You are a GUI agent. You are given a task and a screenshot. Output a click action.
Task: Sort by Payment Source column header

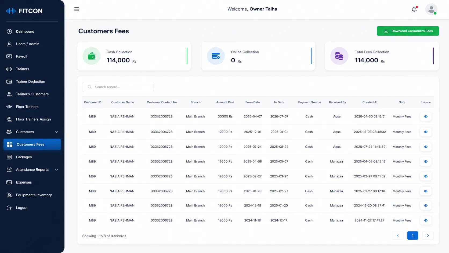pos(309,102)
